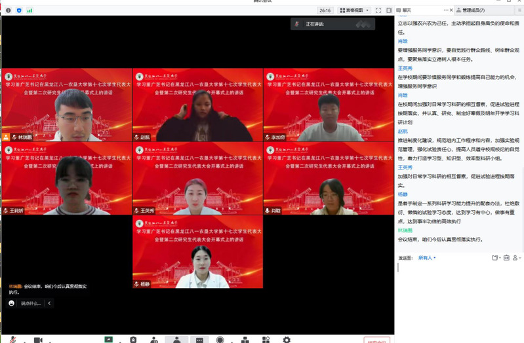Screen dimensions: 524x343
Task: Open the settings gear icon
Action: pyautogui.click(x=287, y=340)
